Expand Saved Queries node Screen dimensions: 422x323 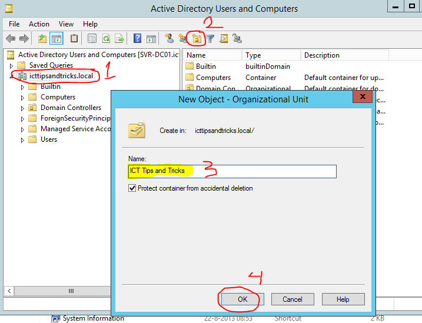point(11,66)
